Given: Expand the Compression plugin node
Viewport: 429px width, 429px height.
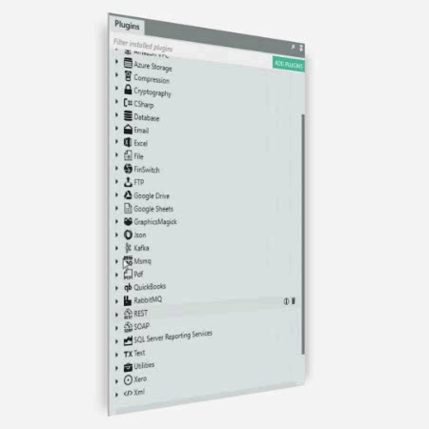Looking at the screenshot, I should coord(116,75).
